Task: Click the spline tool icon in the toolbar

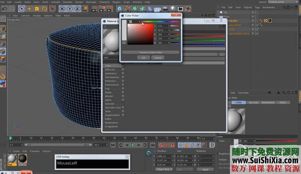Action: 127,8
